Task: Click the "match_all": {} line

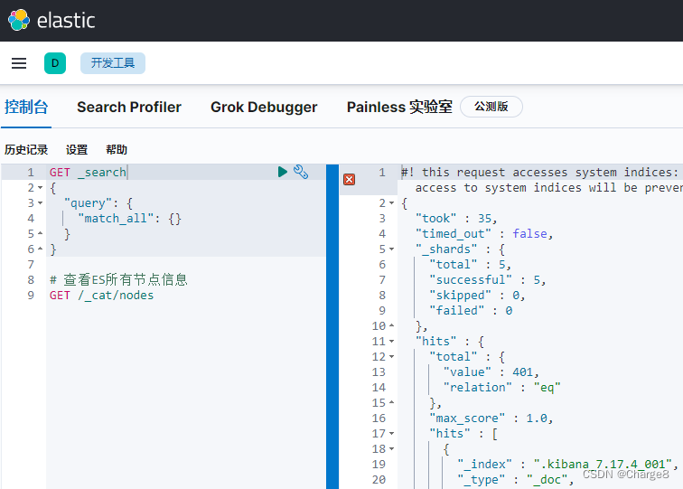Action: pos(129,219)
